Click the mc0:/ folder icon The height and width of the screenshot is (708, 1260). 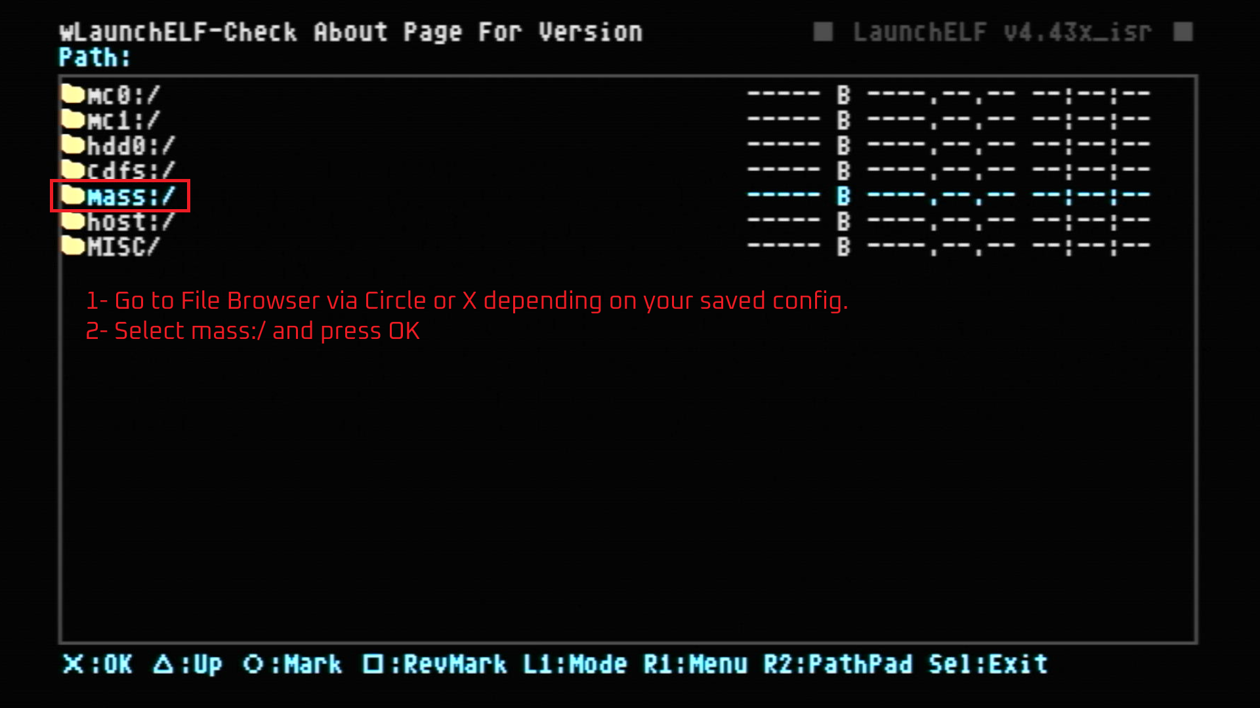[x=73, y=94]
